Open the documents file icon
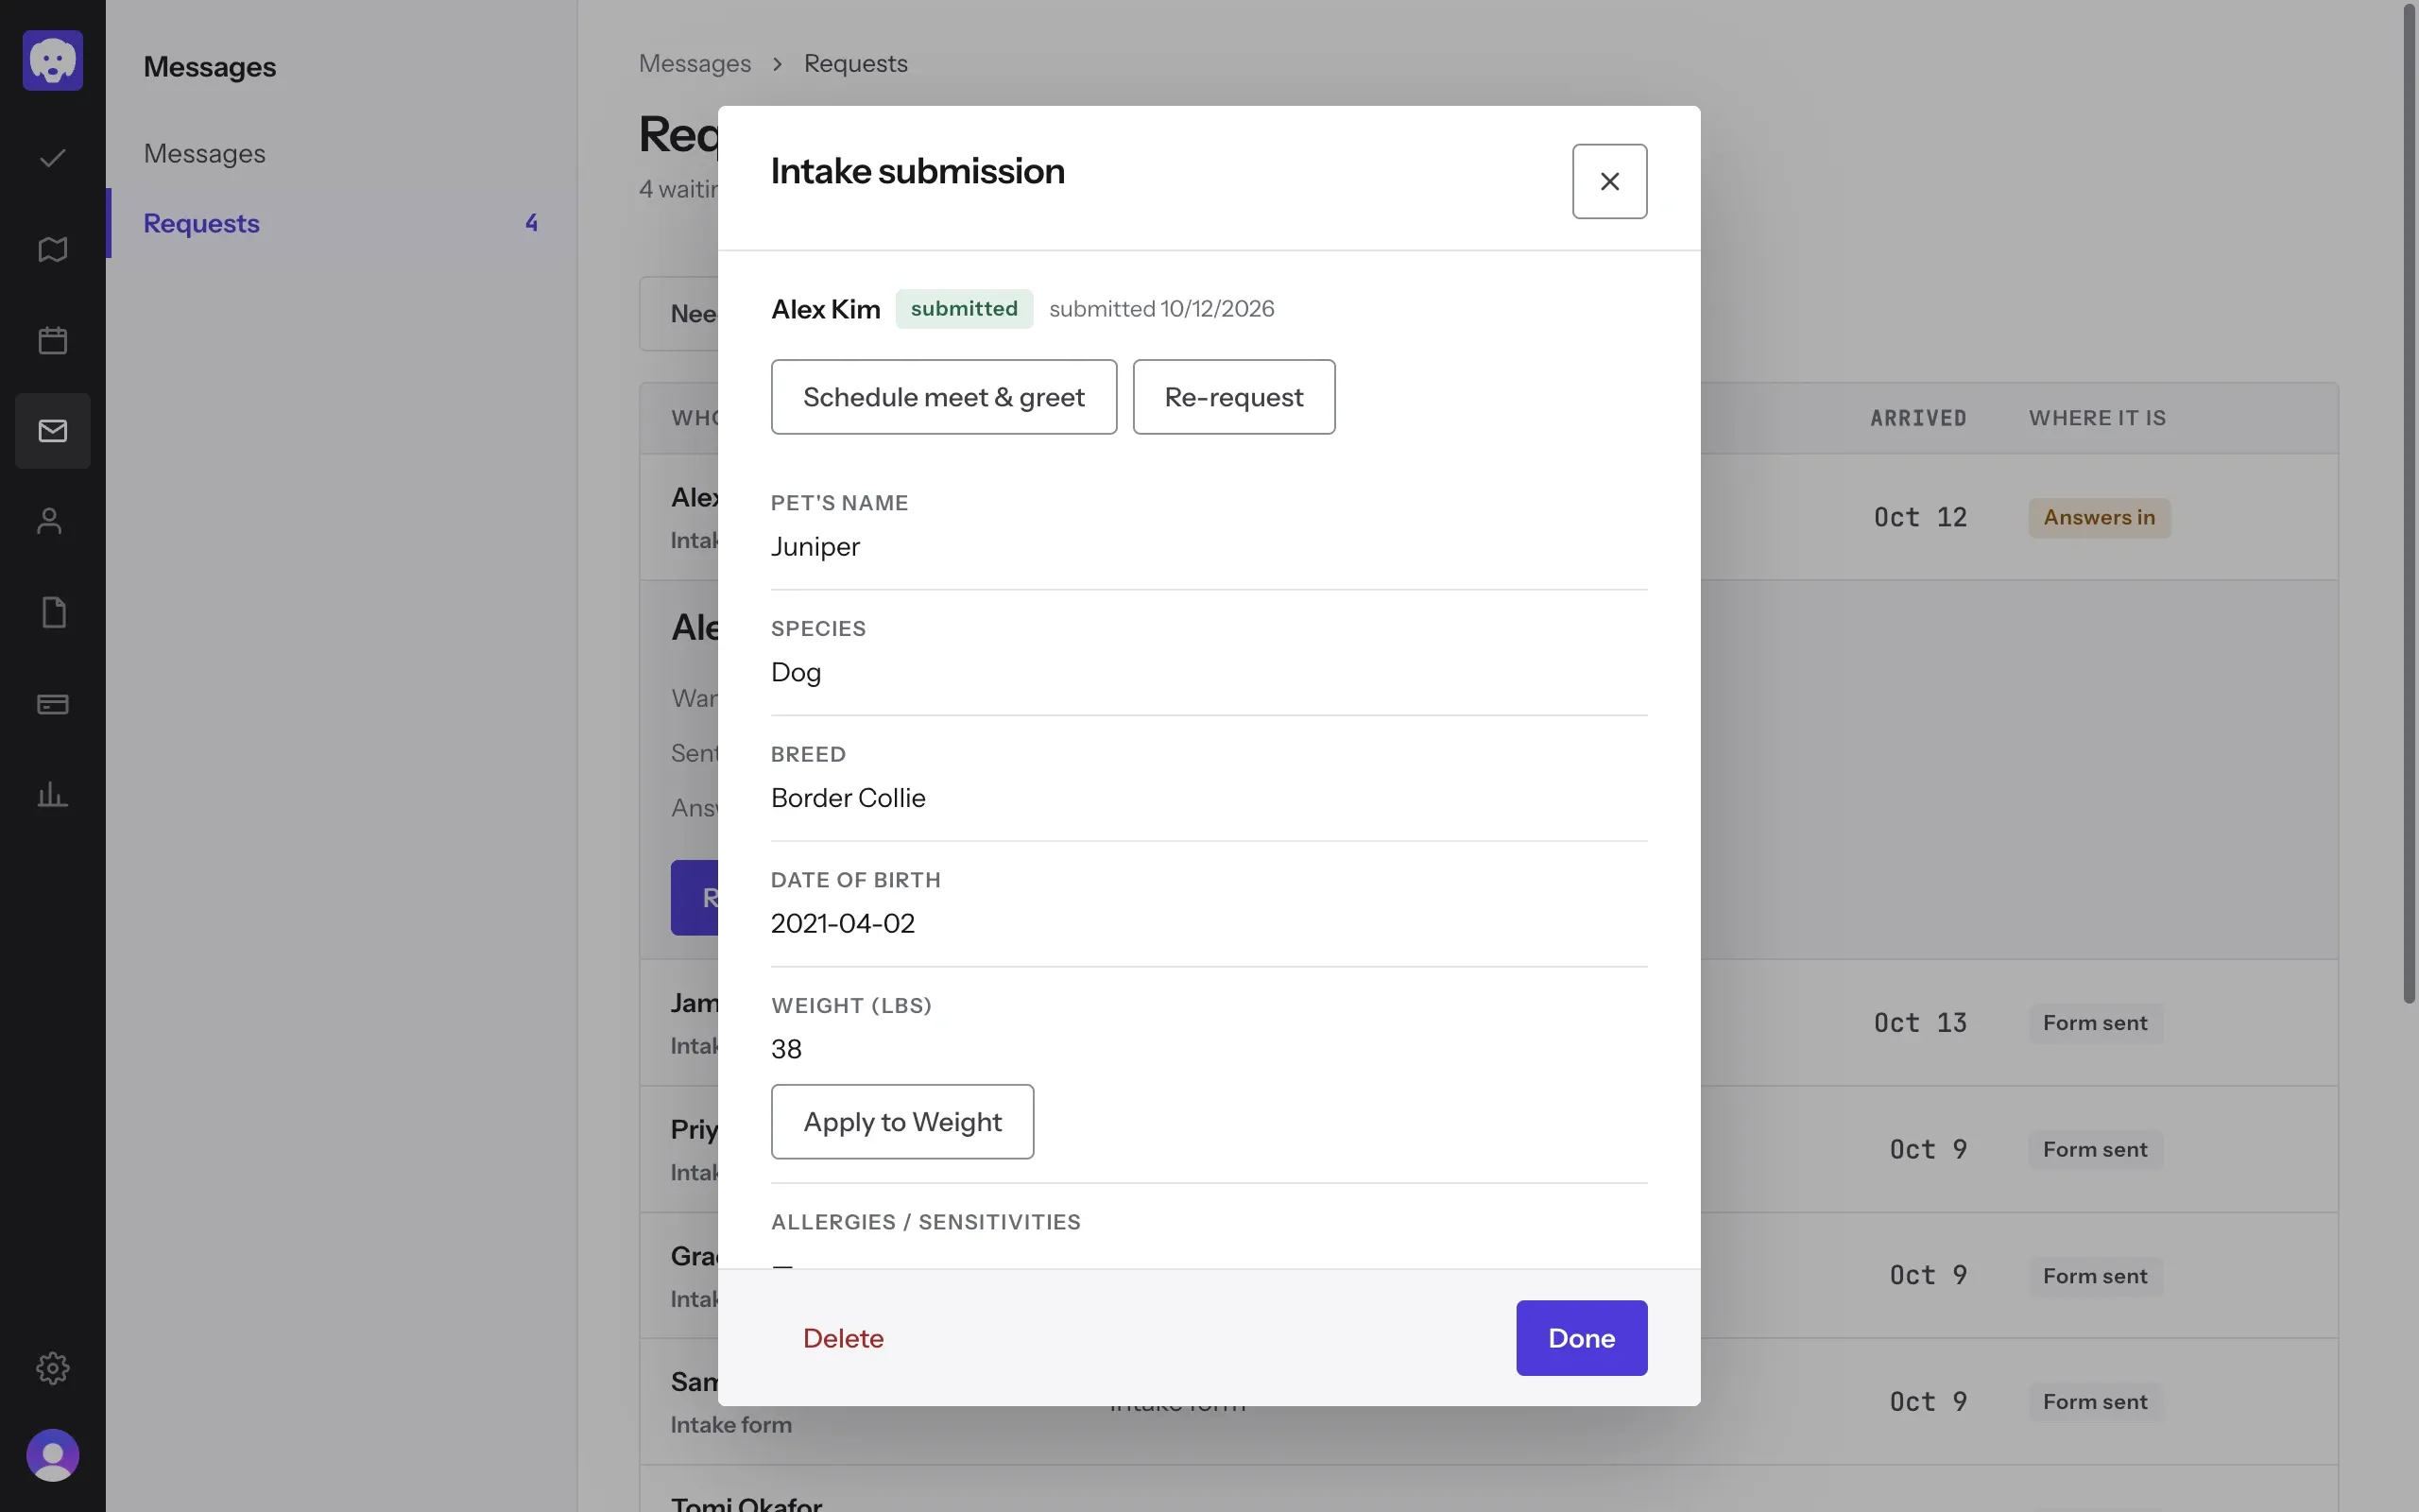 [52, 613]
